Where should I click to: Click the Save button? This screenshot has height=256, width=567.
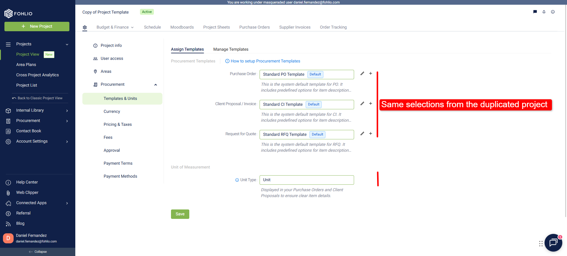[x=180, y=214]
